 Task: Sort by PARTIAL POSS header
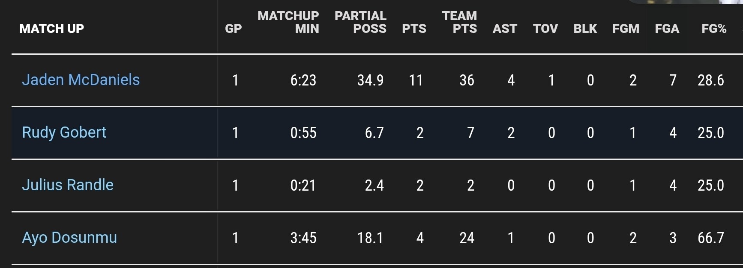(x=360, y=22)
